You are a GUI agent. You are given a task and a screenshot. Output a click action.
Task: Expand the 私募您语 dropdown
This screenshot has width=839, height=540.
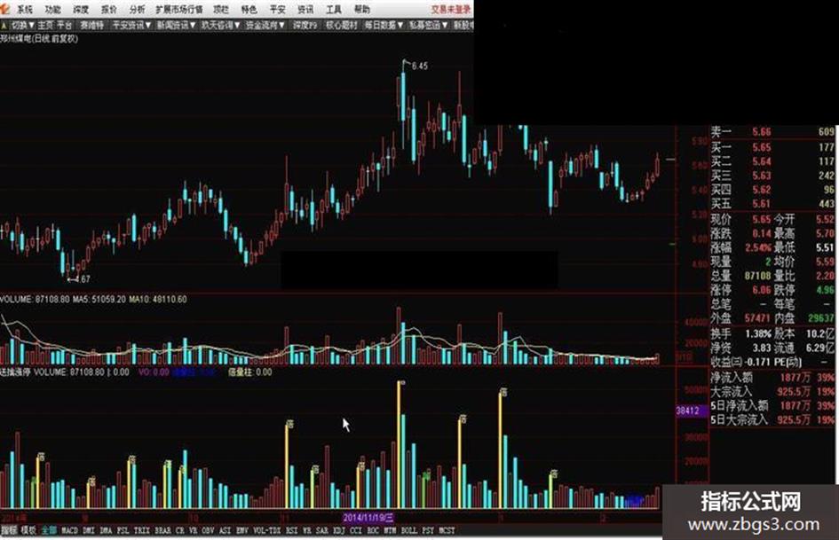point(428,25)
